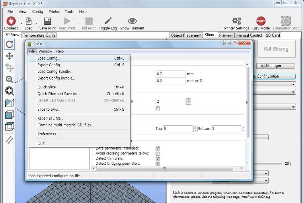Image resolution: width=304 pixels, height=203 pixels.
Task: Click the Kill Slicing button
Action: 276,49
